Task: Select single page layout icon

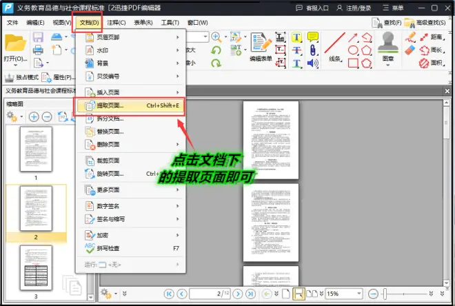Action: point(286,294)
